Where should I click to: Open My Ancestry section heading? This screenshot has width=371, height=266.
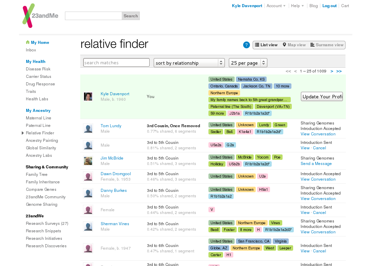pos(38,111)
